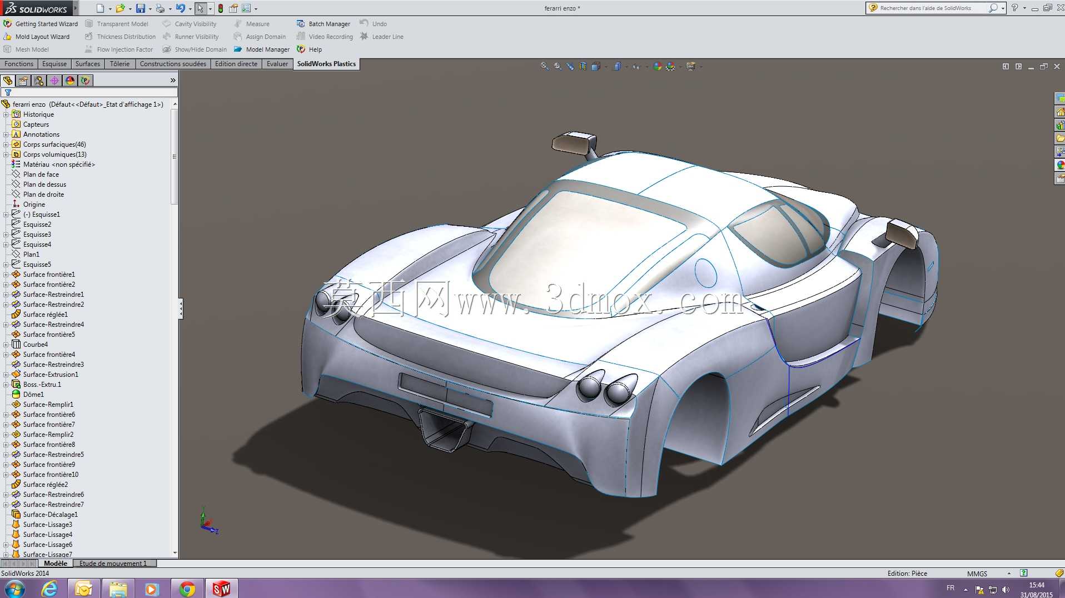Open the DisplayManager tab
Viewport: 1065px width, 598px height.
(x=70, y=81)
